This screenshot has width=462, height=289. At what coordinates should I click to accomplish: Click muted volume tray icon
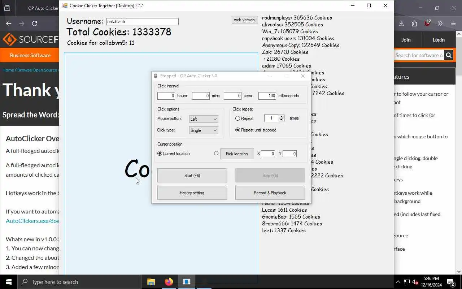pyautogui.click(x=415, y=282)
